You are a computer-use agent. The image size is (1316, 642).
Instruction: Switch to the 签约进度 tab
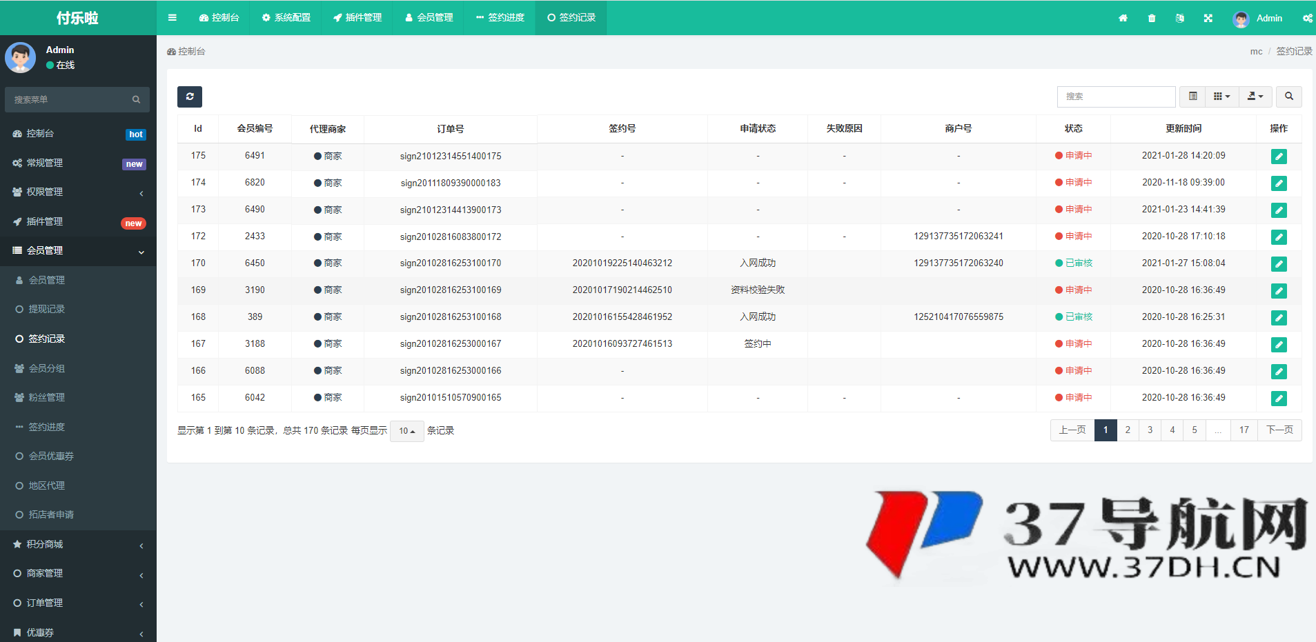pyautogui.click(x=499, y=18)
